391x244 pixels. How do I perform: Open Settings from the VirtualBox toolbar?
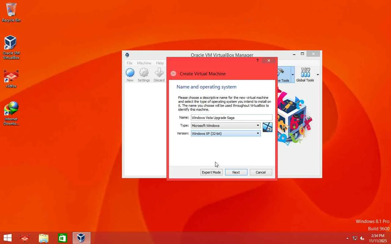(144, 75)
